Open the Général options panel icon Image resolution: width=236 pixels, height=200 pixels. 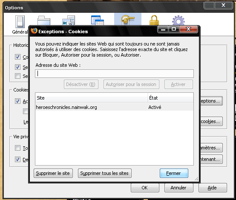[20, 22]
